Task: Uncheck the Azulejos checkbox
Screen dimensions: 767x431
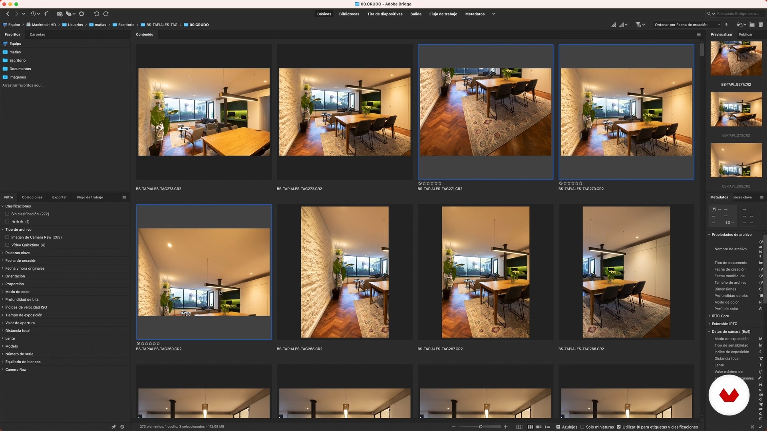Action: click(x=558, y=427)
